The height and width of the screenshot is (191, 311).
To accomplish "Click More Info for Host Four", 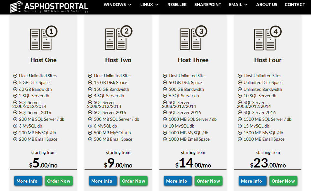I will pyautogui.click(x=253, y=181).
